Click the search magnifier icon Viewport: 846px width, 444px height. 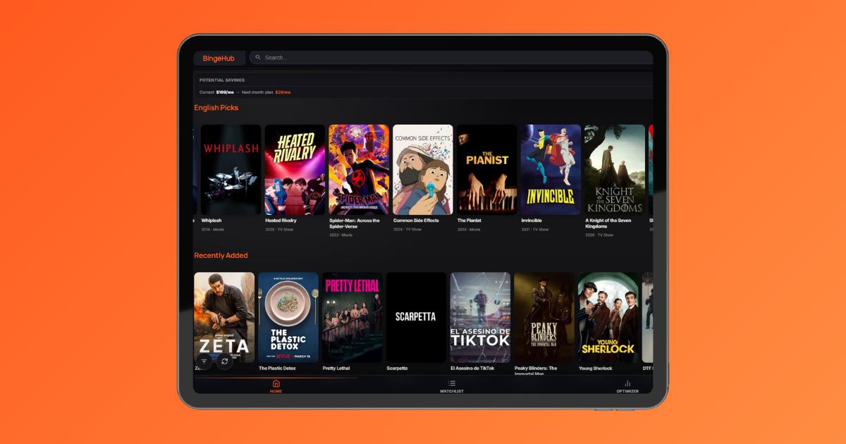click(259, 58)
